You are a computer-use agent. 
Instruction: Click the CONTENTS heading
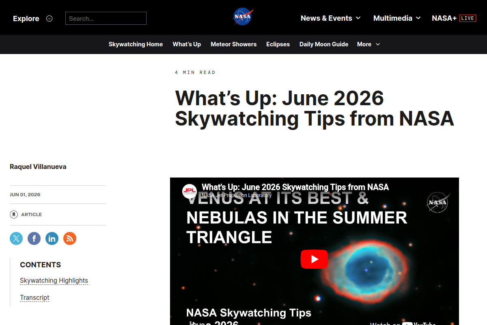click(41, 265)
